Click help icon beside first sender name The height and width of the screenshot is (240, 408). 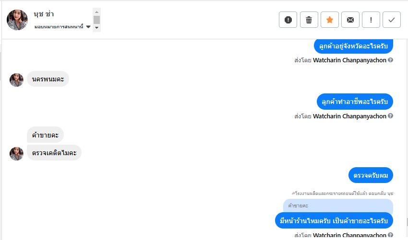pyautogui.click(x=390, y=60)
